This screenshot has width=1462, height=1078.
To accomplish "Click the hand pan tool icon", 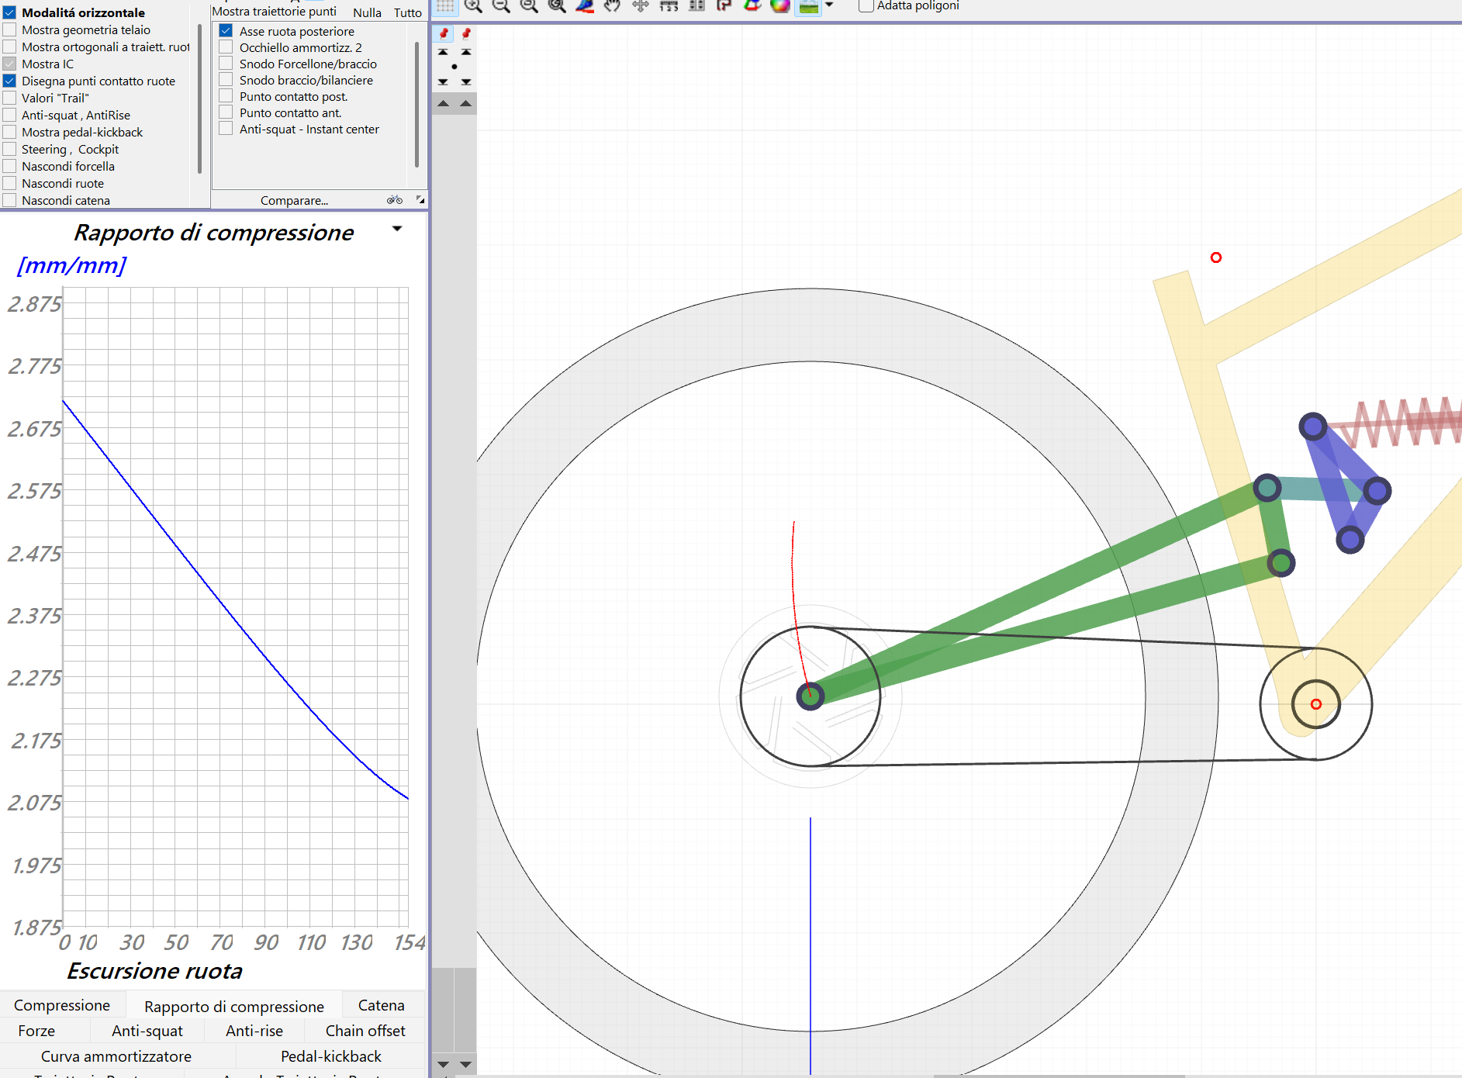I will 613,6.
